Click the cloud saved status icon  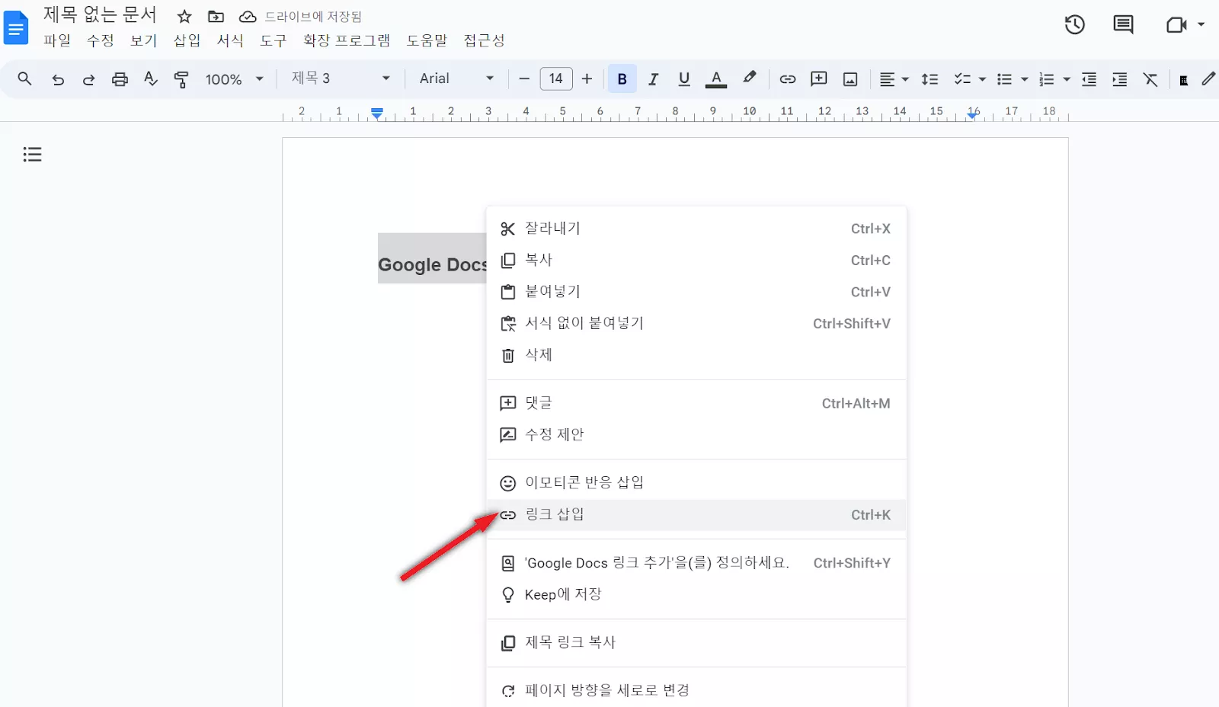(x=248, y=16)
